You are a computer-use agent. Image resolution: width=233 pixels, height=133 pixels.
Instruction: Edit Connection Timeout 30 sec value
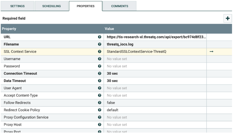click(x=155, y=73)
